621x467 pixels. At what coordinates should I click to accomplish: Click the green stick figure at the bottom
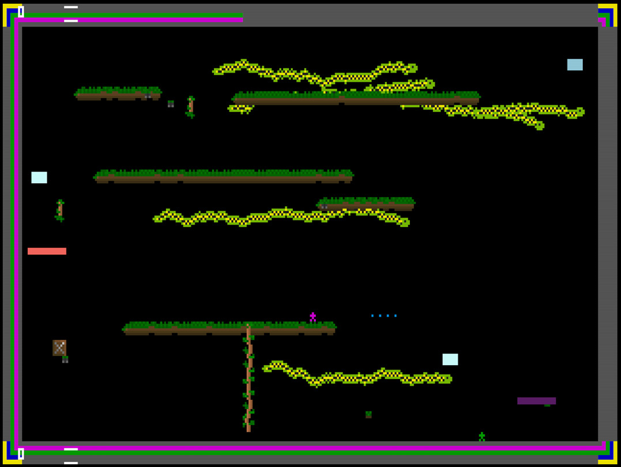(x=482, y=436)
